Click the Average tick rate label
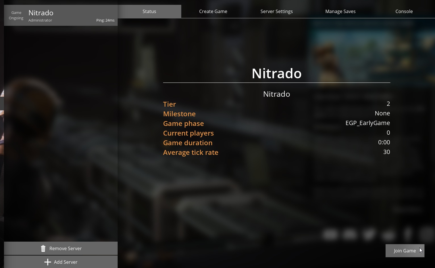 191,153
